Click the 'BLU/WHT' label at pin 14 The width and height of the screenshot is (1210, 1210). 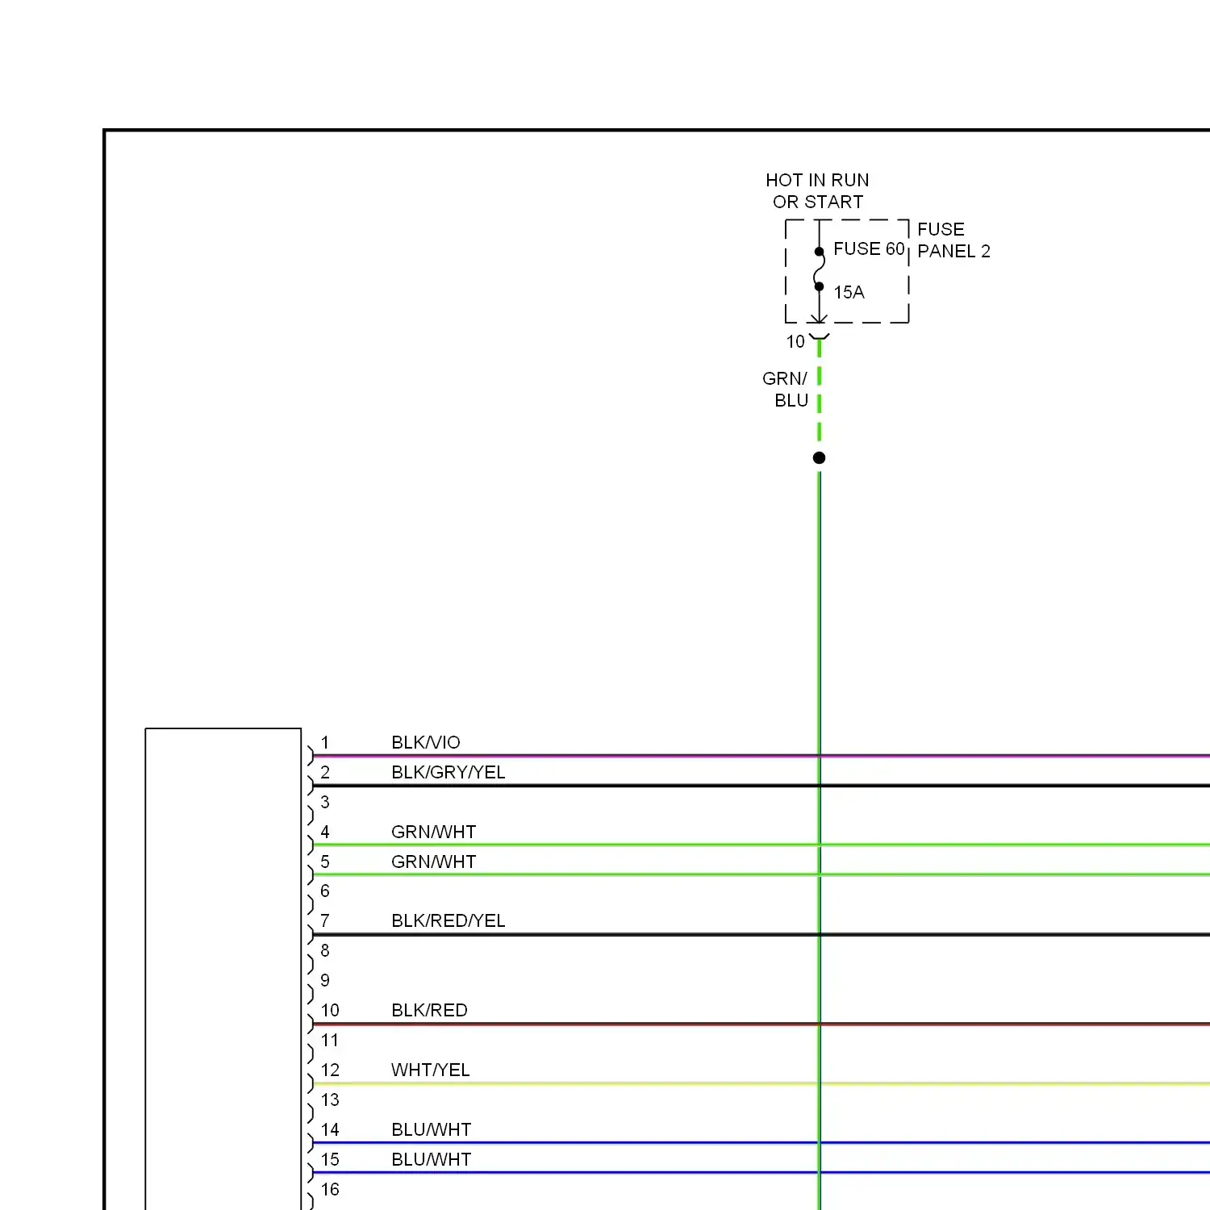click(432, 1130)
